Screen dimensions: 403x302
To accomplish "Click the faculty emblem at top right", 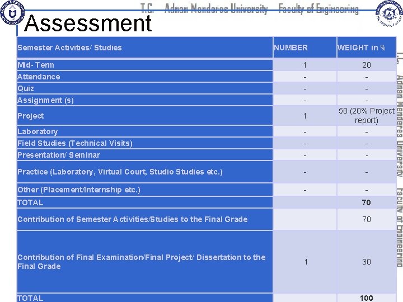I will [x=389, y=13].
